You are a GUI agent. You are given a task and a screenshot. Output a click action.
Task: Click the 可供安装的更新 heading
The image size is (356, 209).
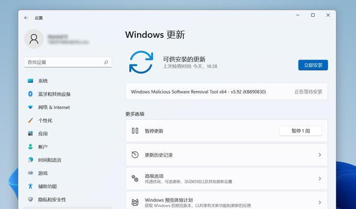[x=184, y=60]
